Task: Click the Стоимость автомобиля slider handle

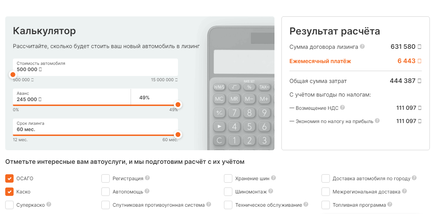Action: [x=13, y=75]
